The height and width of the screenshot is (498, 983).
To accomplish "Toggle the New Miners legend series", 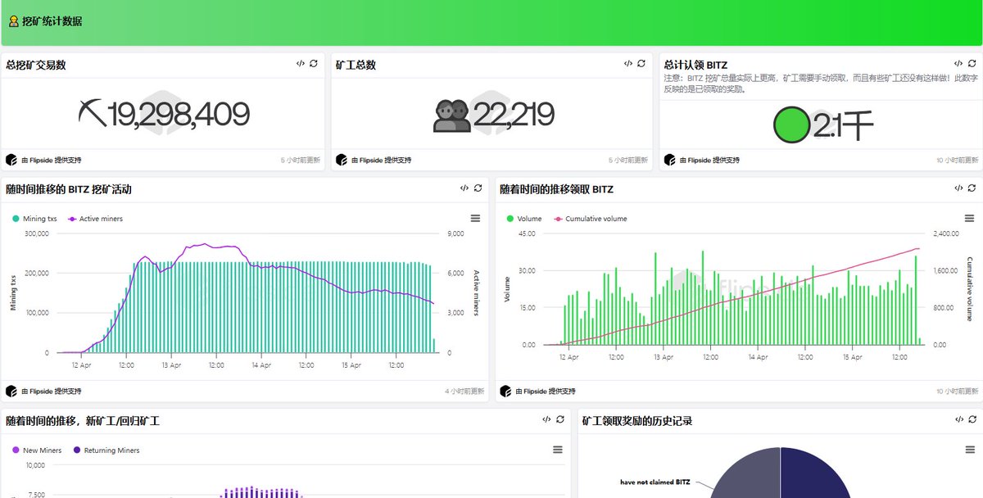I will point(37,450).
